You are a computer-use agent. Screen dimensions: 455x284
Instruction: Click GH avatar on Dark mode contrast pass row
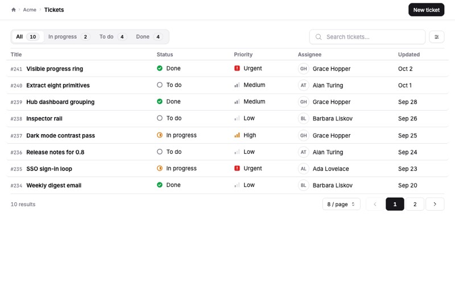[x=304, y=135]
